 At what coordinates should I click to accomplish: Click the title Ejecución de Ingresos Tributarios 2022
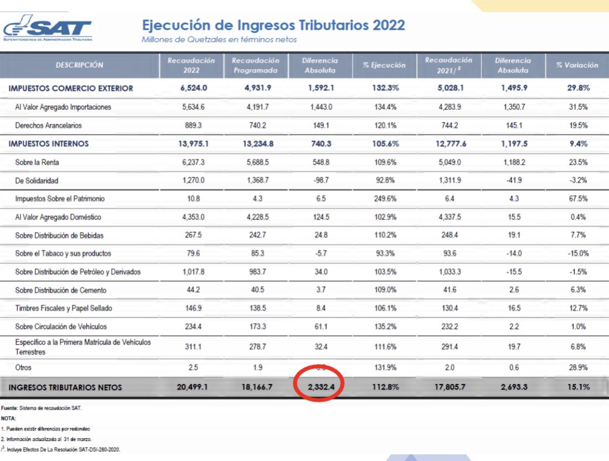(273, 25)
